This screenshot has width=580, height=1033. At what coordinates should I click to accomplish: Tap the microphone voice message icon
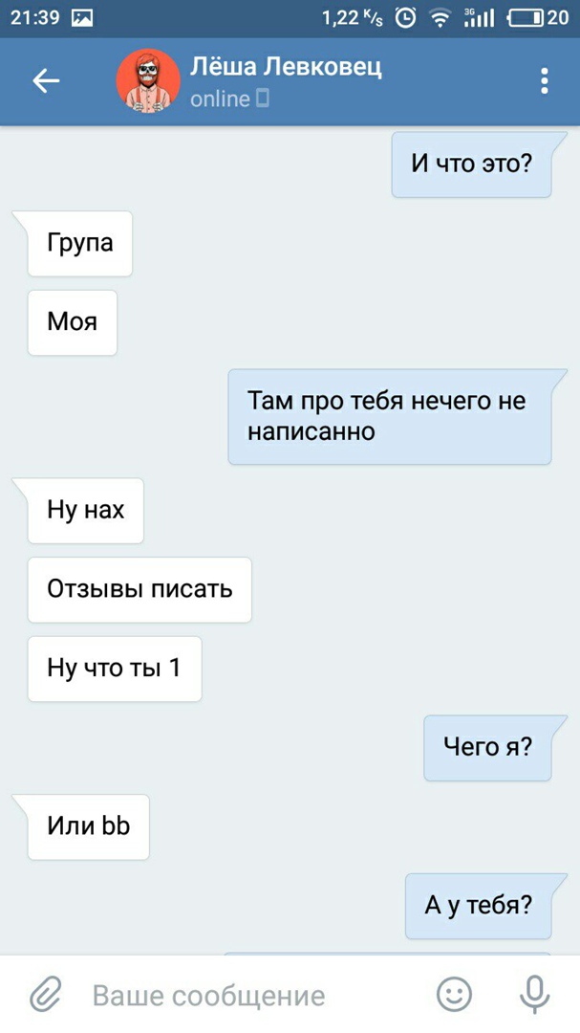[534, 994]
